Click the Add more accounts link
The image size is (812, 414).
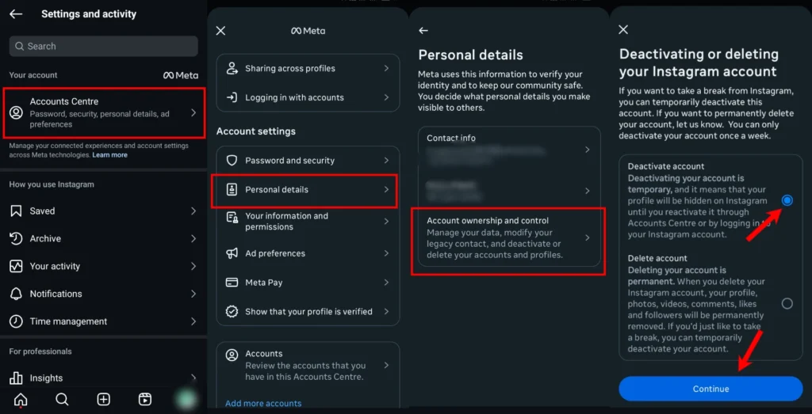263,403
